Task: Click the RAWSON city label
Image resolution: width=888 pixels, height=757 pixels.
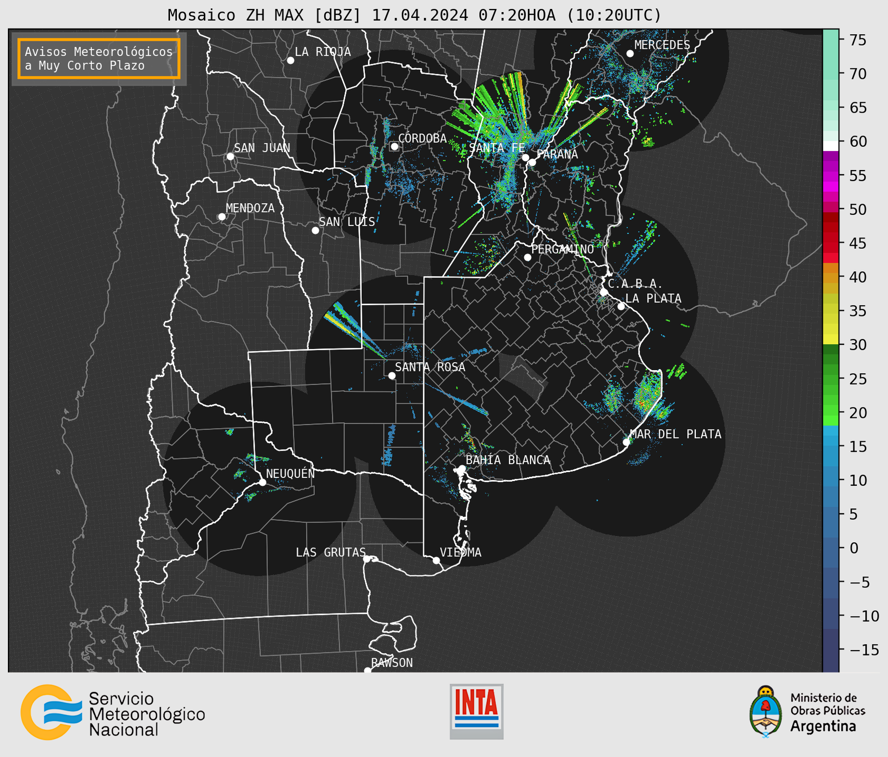Action: 392,663
